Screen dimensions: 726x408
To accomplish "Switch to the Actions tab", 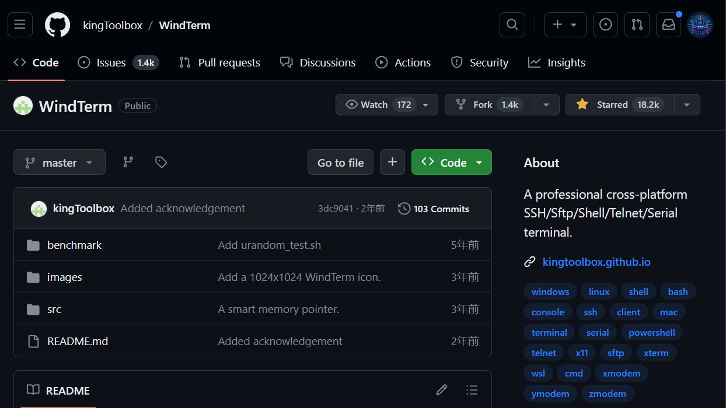I will [x=403, y=62].
